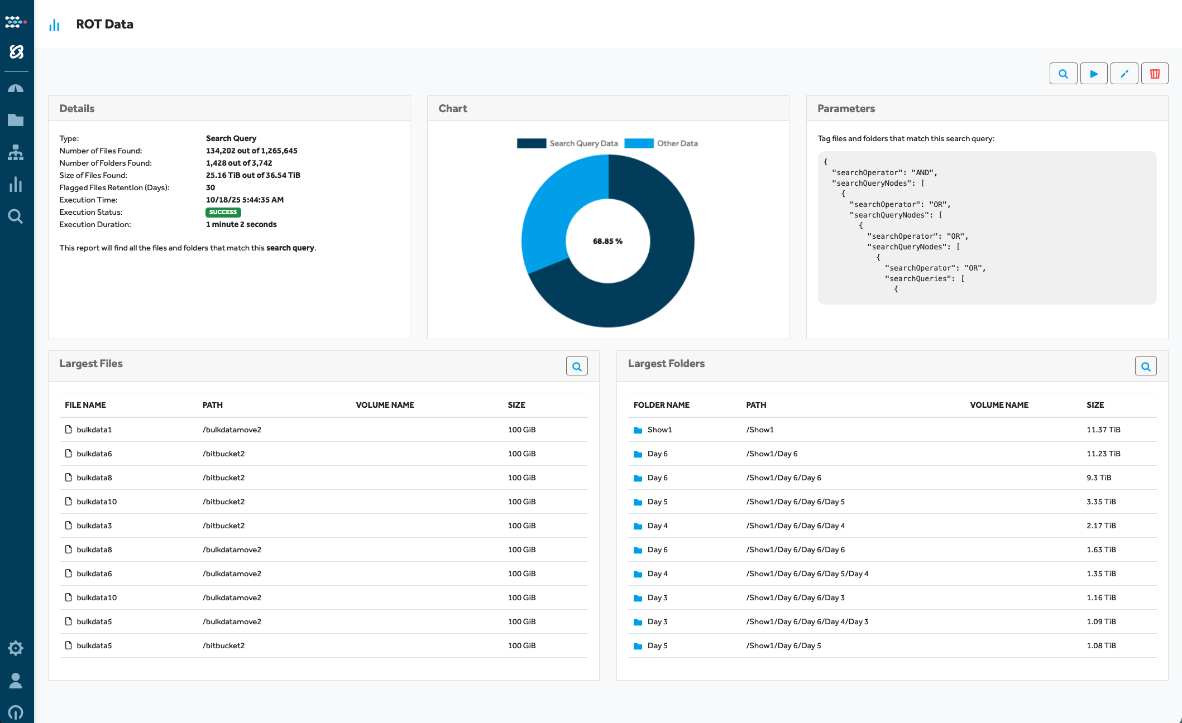The width and height of the screenshot is (1182, 723).
Task: Edit the report using the pencil icon
Action: pyautogui.click(x=1124, y=73)
